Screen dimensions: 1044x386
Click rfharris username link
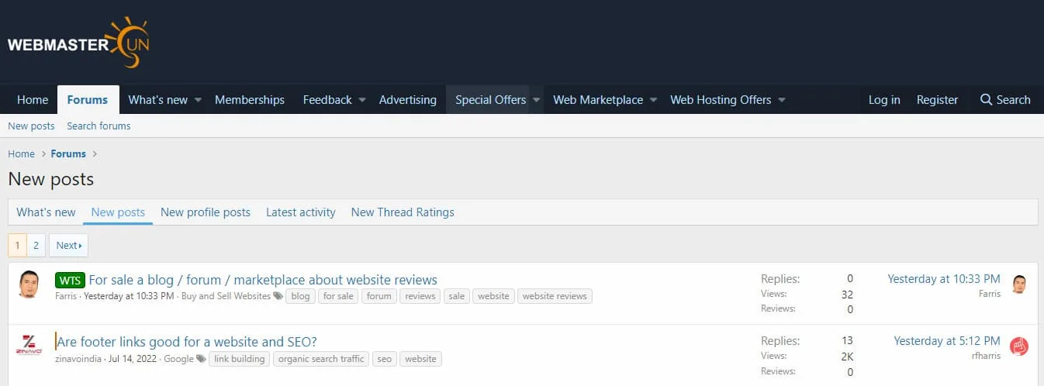click(x=986, y=356)
